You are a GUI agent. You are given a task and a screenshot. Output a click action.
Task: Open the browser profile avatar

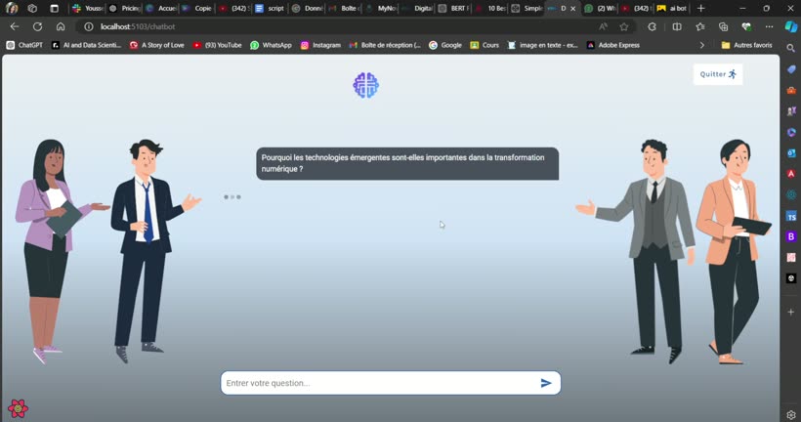[x=12, y=8]
